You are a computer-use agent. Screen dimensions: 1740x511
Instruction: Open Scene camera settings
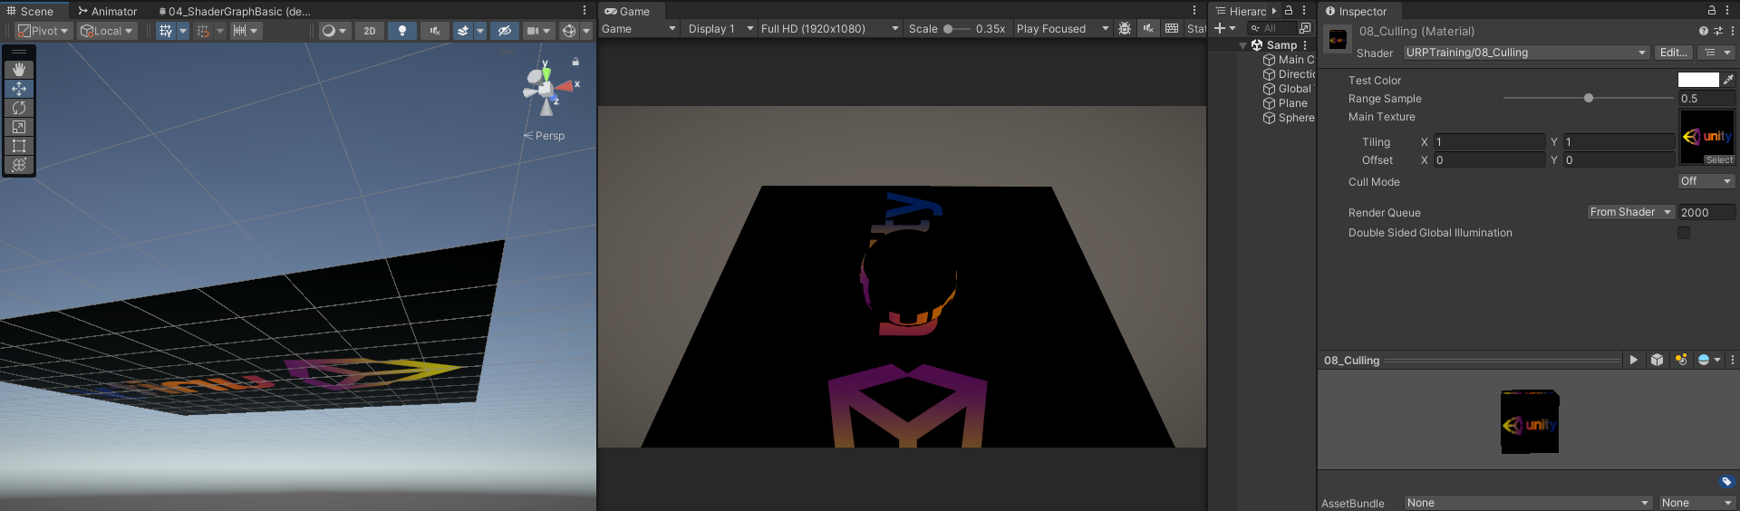pos(538,31)
